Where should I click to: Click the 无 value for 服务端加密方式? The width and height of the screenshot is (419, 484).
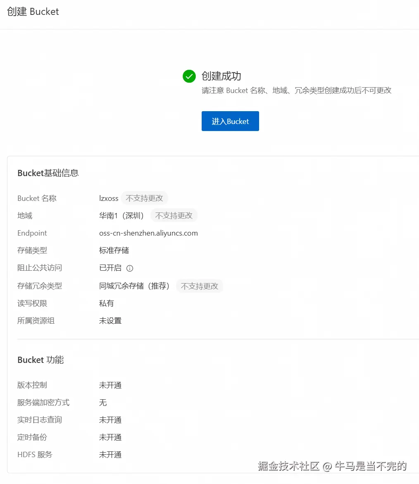103,403
